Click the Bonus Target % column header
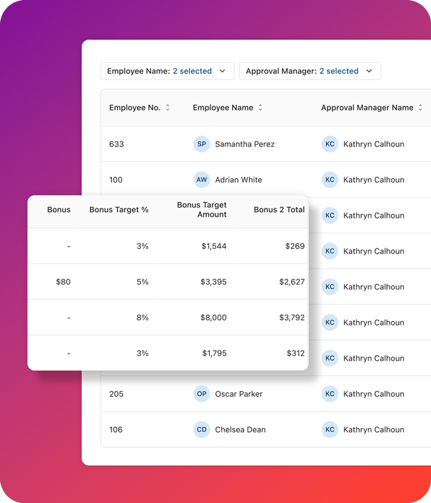431x503 pixels. click(119, 210)
